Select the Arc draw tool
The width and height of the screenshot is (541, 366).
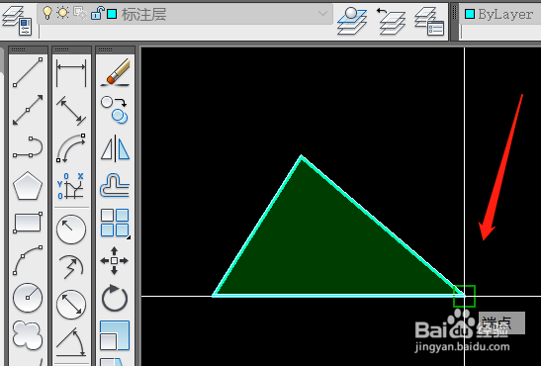pos(28,260)
